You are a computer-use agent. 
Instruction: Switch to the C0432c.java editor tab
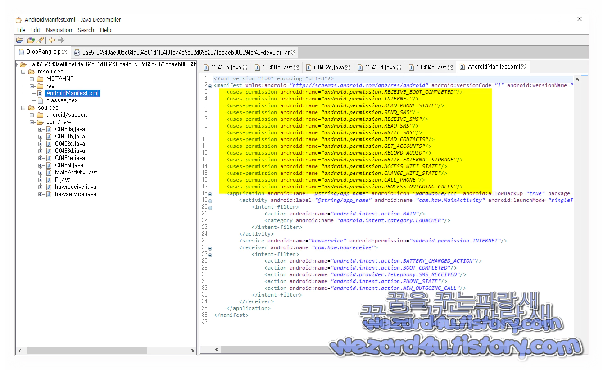pyautogui.click(x=329, y=68)
